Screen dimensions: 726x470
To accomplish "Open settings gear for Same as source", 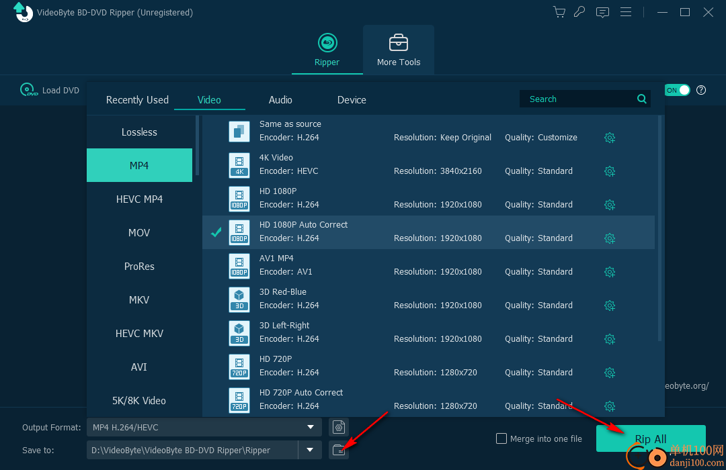I will 610,138.
